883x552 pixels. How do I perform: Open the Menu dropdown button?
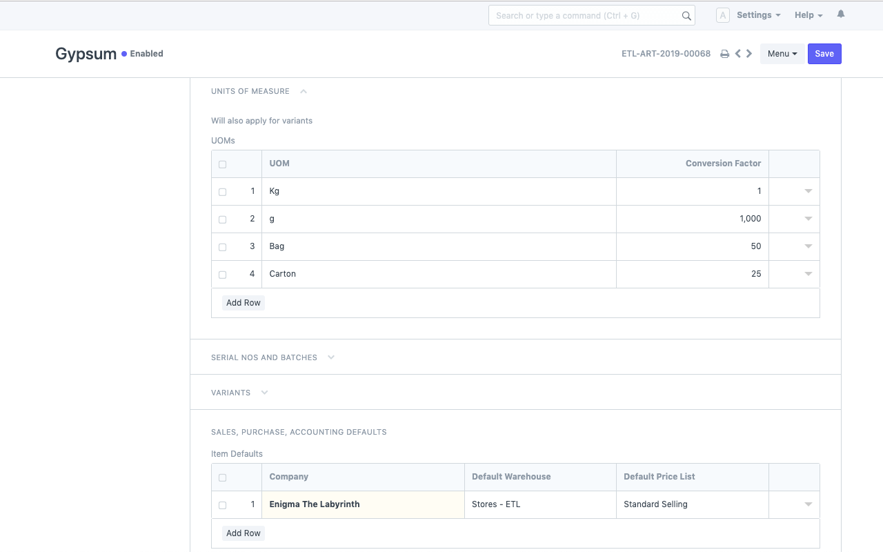(782, 54)
